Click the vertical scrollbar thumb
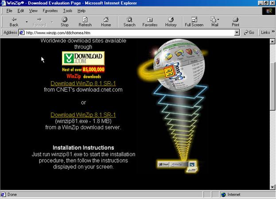Viewport: 276px width, 199px height. tap(272, 86)
